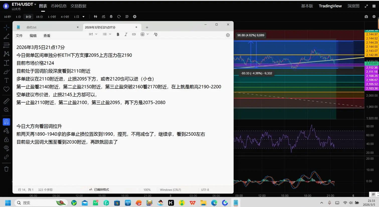Switch to the 1小时 timeframe
The width and height of the screenshot is (379, 207).
(x=52, y=17)
